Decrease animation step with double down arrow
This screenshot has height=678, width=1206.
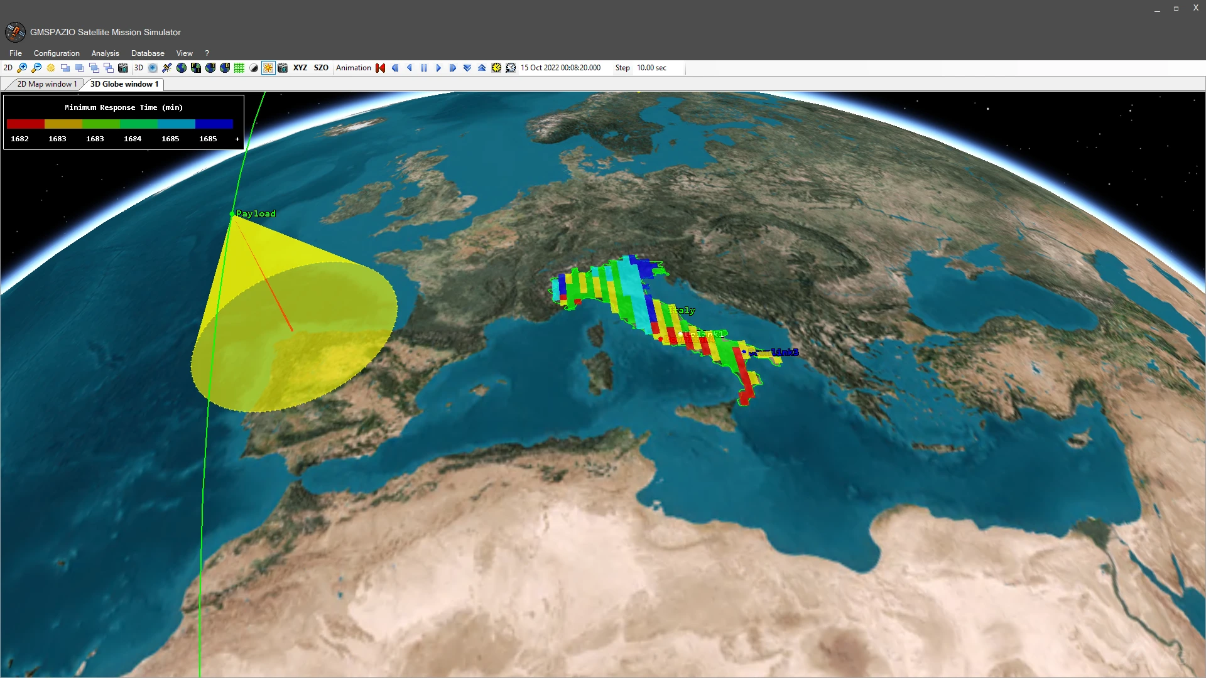pyautogui.click(x=467, y=68)
